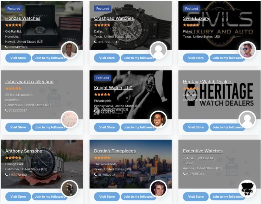261x204 pixels.
Task: Open the Sivils Luxury store title link
Action: point(196,18)
